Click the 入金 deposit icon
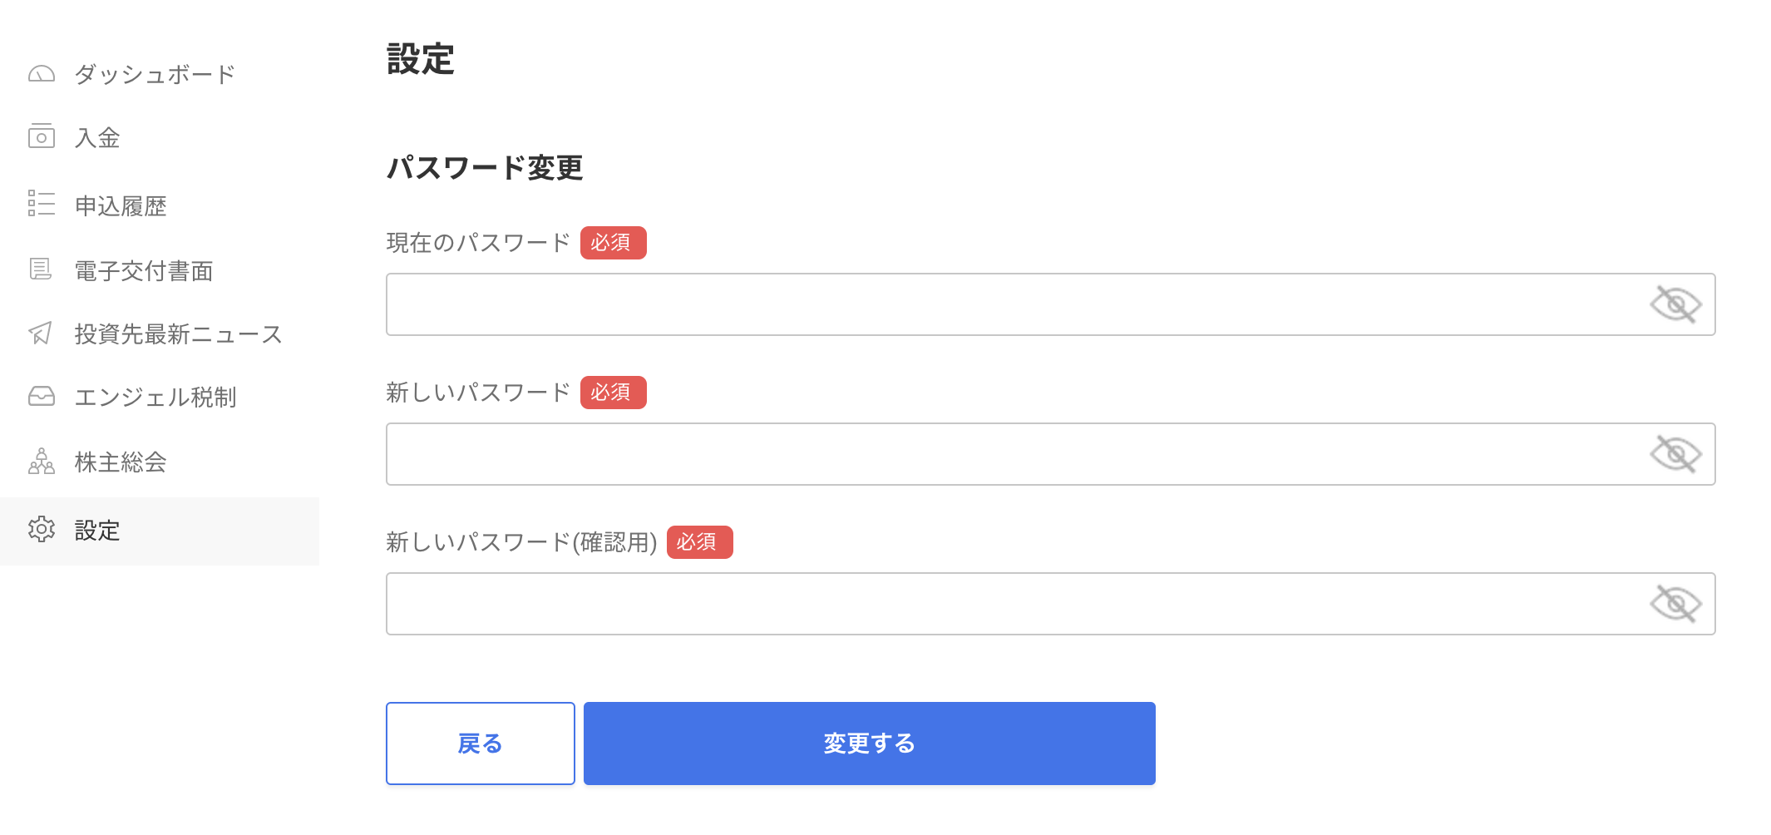 (x=42, y=136)
